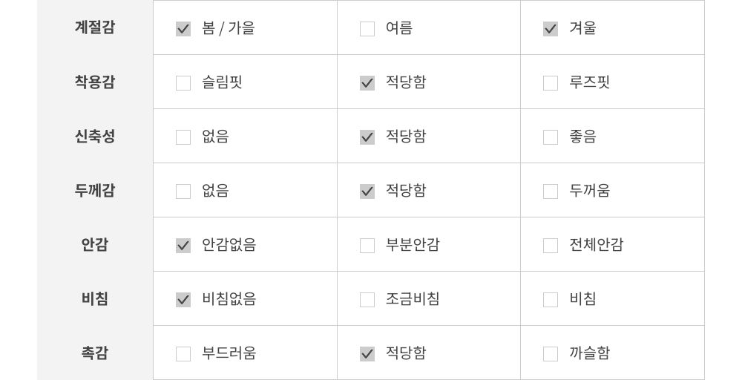Select the 루즈핏 checkbox
The height and width of the screenshot is (380, 742).
(x=551, y=83)
